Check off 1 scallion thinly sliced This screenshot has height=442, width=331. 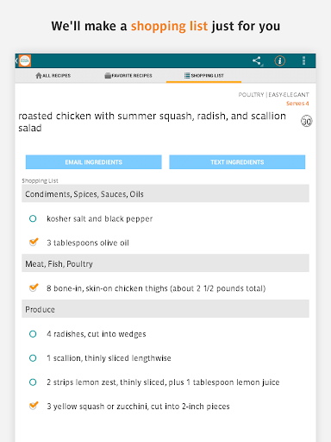(33, 358)
